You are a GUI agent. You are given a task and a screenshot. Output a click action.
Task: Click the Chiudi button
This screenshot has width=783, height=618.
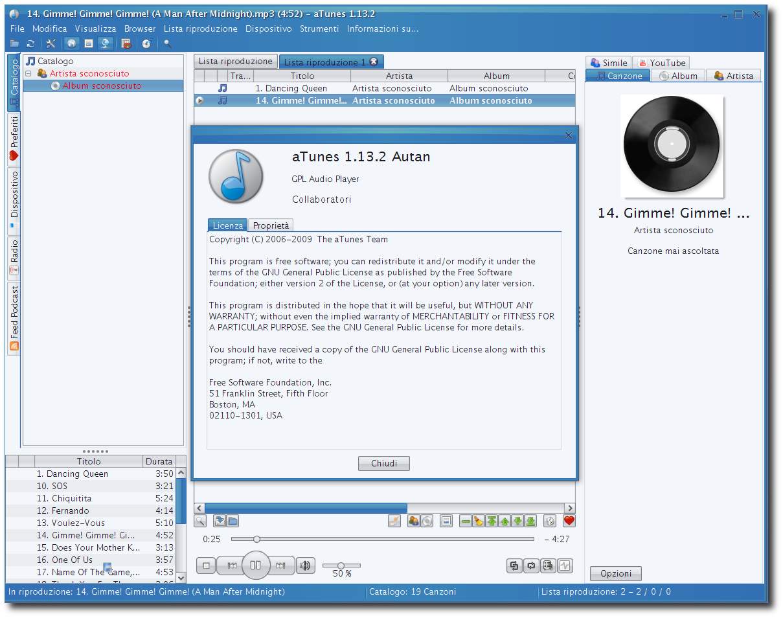(x=384, y=464)
